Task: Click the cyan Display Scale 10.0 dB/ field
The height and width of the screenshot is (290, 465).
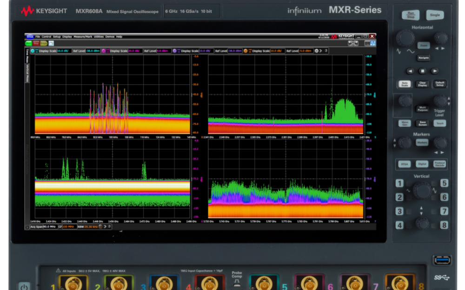Action: [64, 51]
